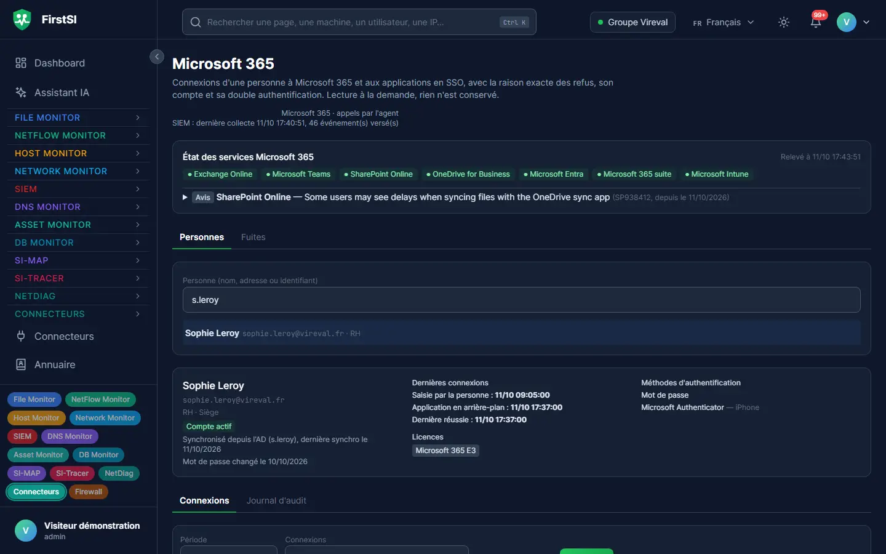Image resolution: width=886 pixels, height=554 pixels.
Task: Click the SI-Tracer pill
Action: tap(73, 473)
